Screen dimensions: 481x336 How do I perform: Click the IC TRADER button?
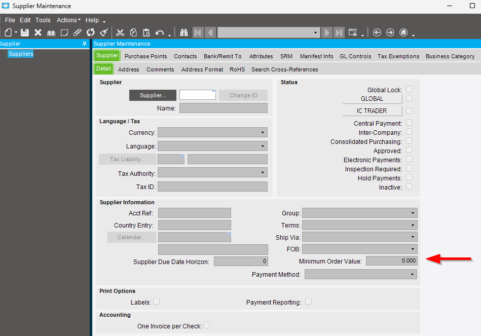click(x=372, y=111)
